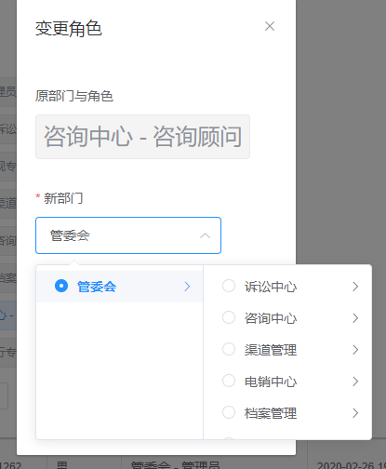Expand the 咨询中心 chevron arrow

click(355, 318)
